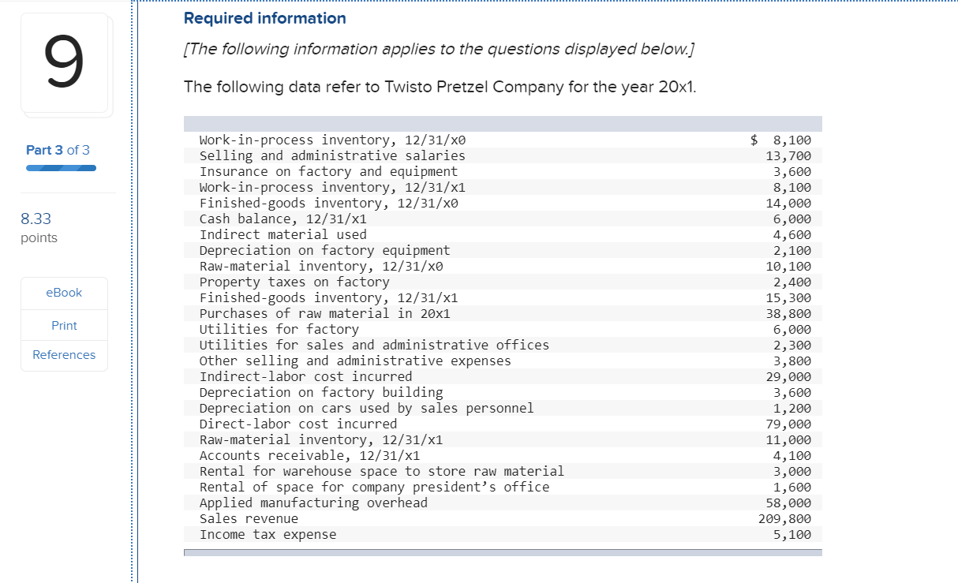This screenshot has width=958, height=583.
Task: Select the 2,400 property taxes amount
Action: coord(792,282)
